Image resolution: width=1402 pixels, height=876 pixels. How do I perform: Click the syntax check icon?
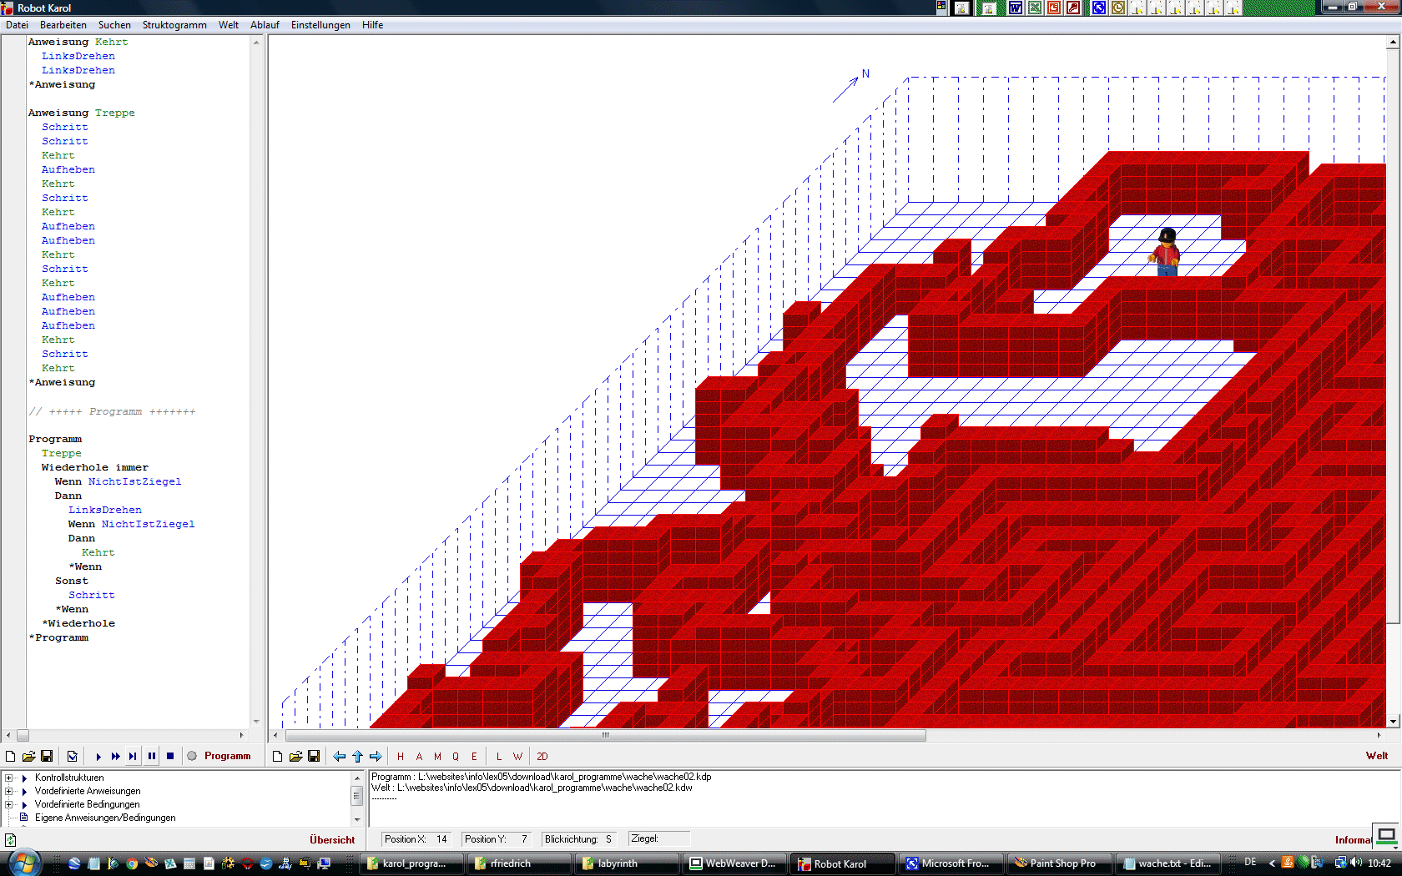pos(73,757)
